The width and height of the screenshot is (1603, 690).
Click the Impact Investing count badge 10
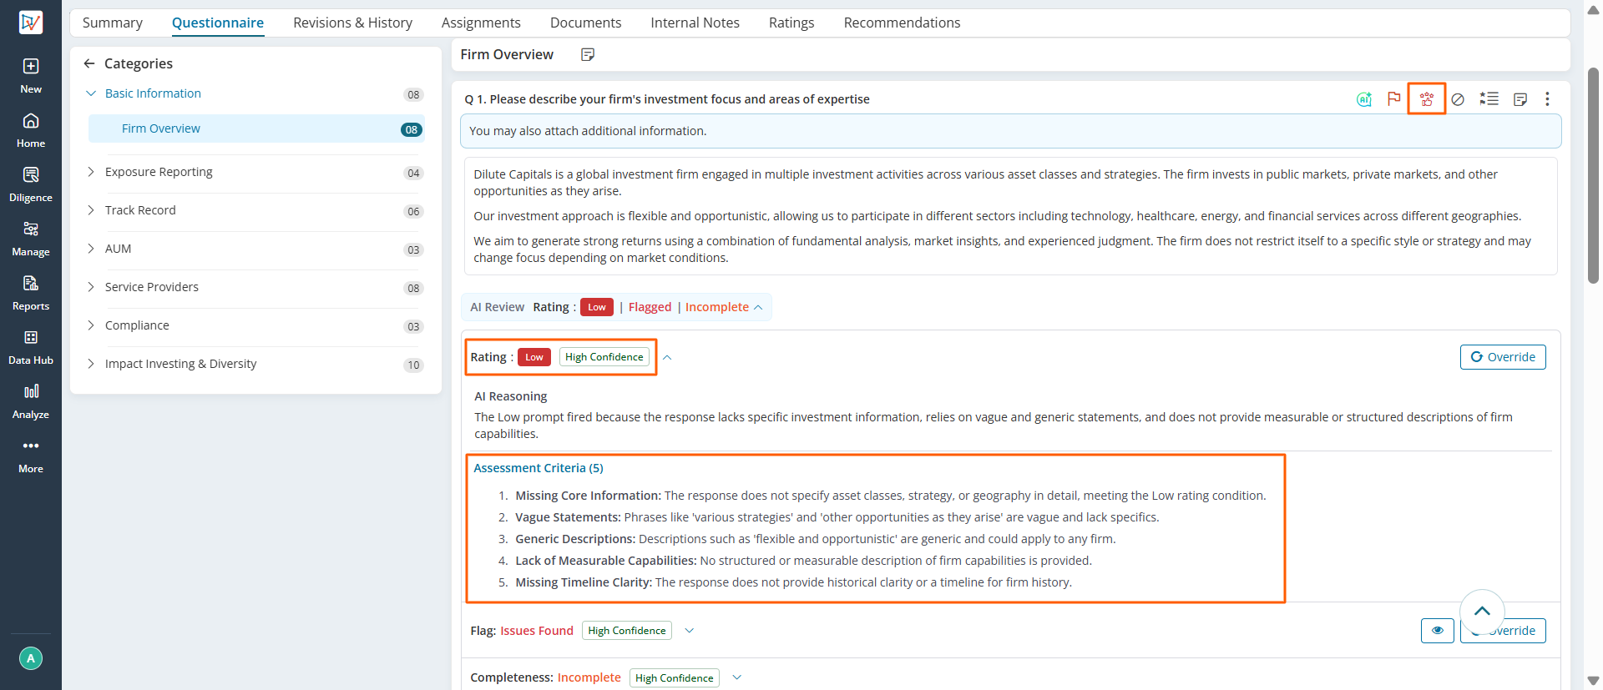click(x=413, y=365)
